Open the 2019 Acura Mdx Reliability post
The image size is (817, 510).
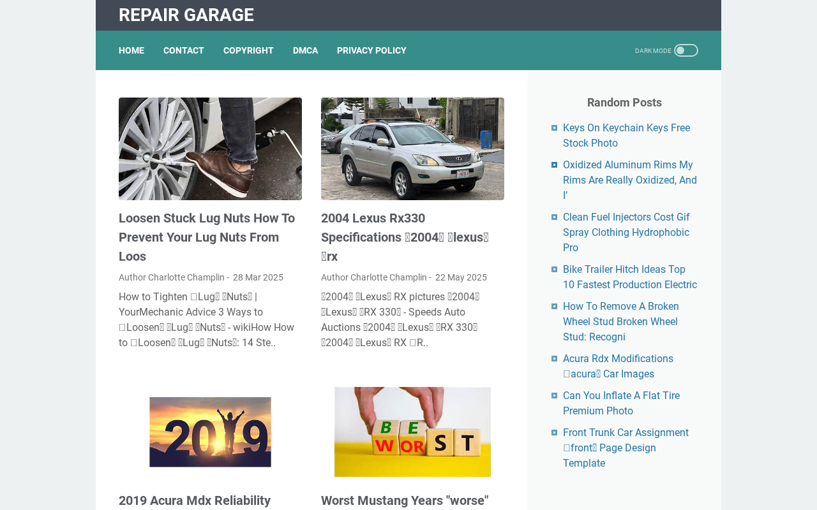click(195, 500)
